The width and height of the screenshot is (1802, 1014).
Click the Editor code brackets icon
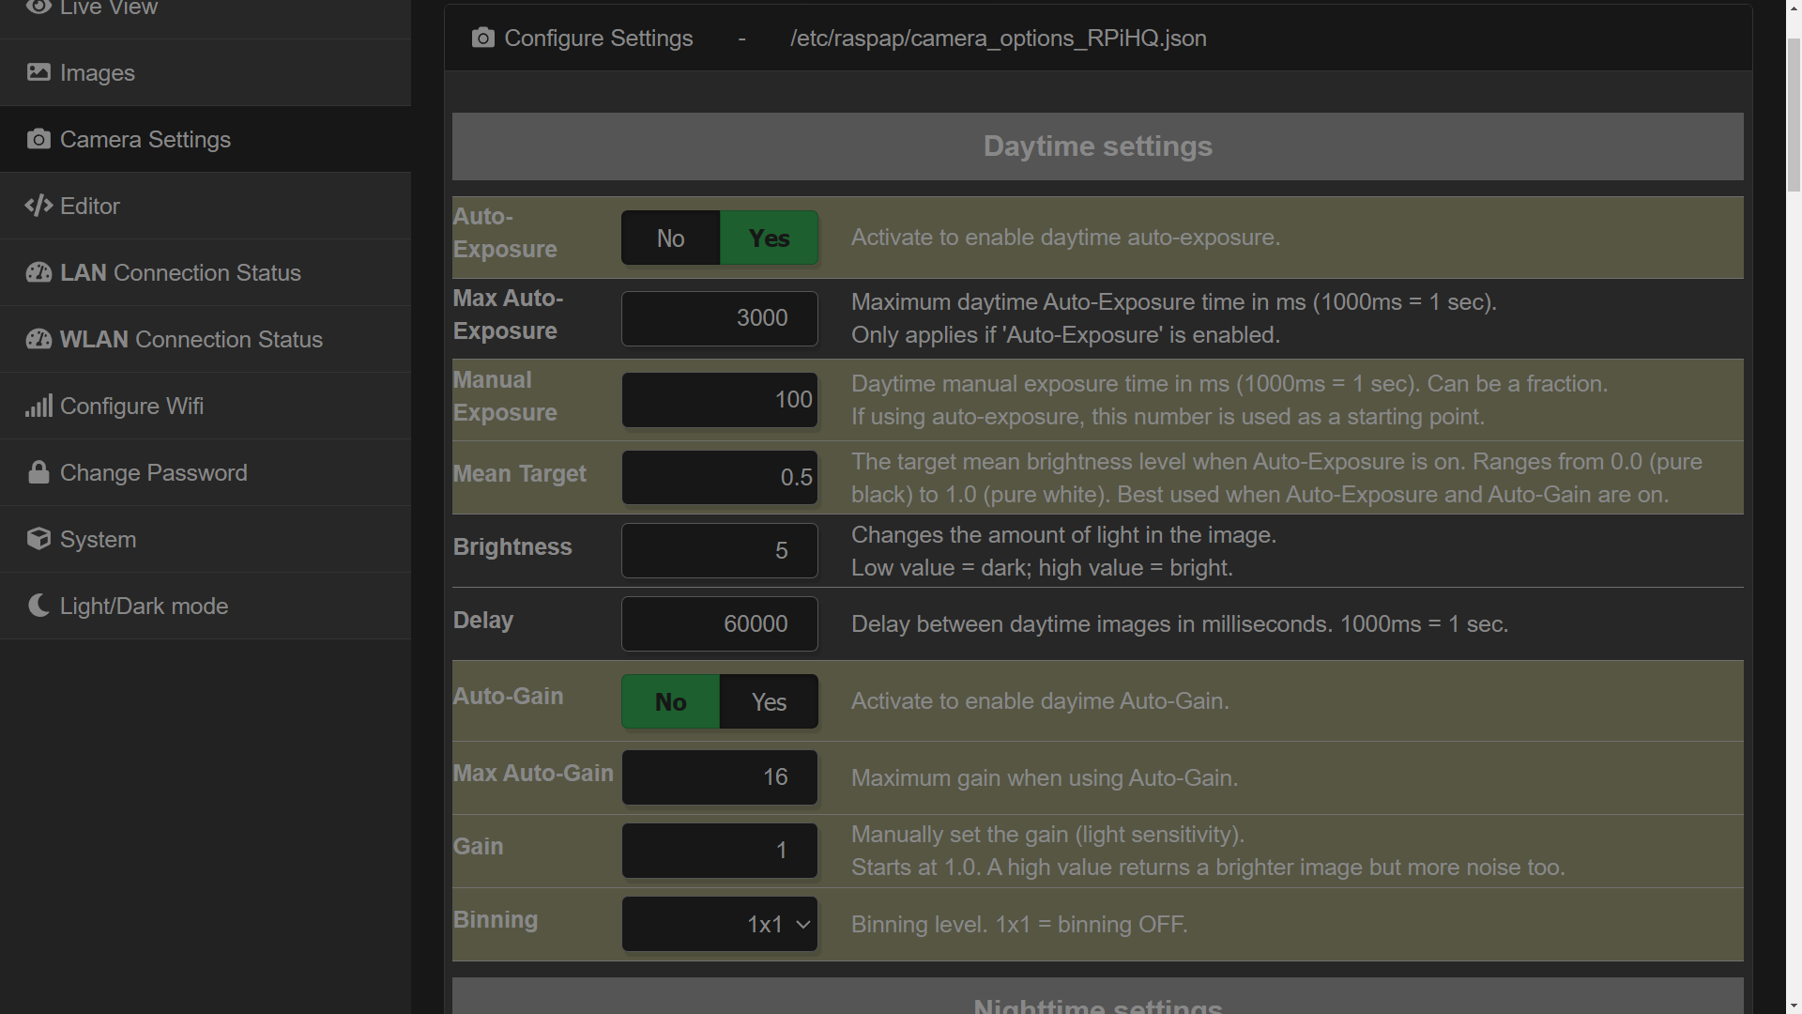[38, 206]
